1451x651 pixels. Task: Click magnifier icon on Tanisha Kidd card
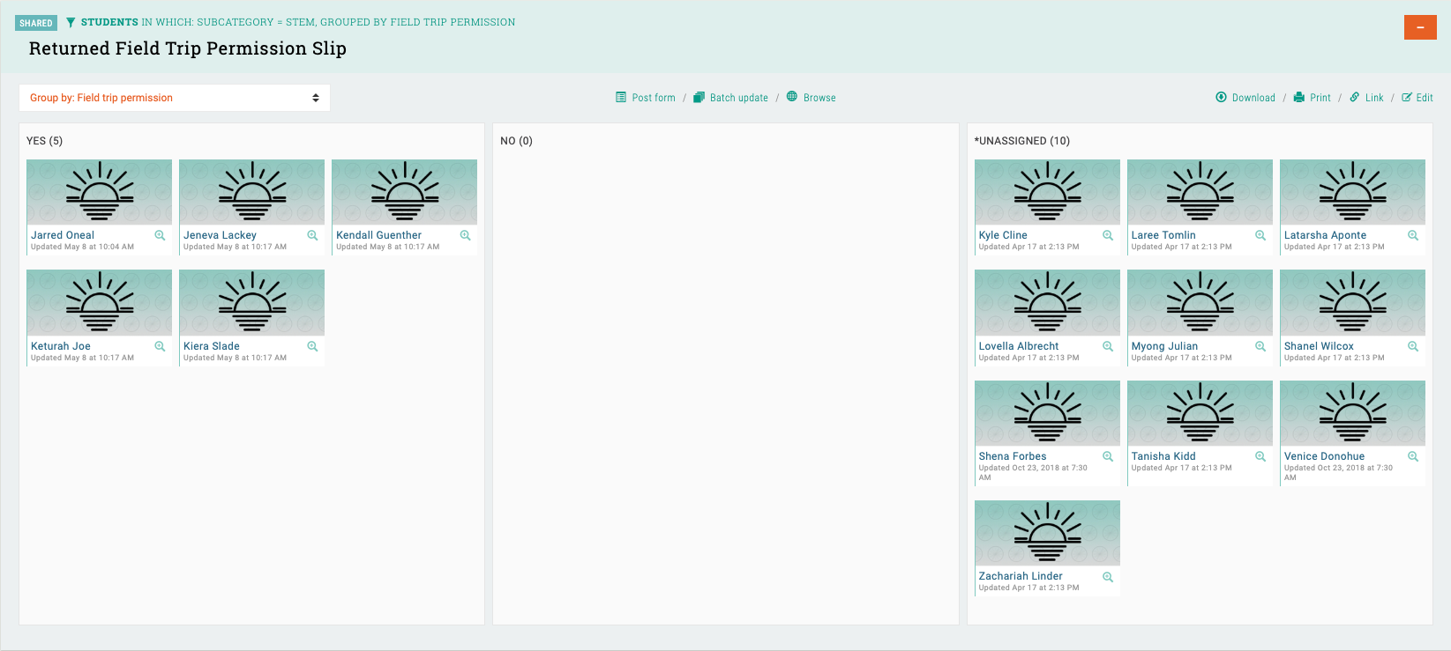[x=1260, y=456]
